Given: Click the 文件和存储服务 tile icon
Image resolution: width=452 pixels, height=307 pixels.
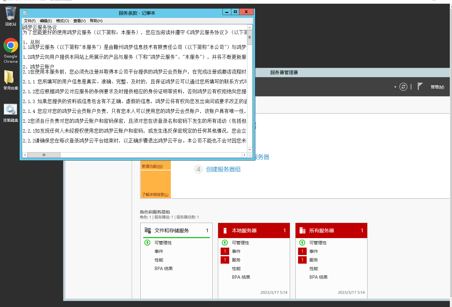Looking at the screenshot, I should click(x=148, y=230).
